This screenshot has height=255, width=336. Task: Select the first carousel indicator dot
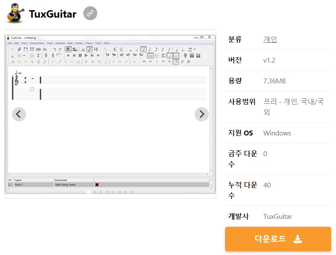coord(89,192)
